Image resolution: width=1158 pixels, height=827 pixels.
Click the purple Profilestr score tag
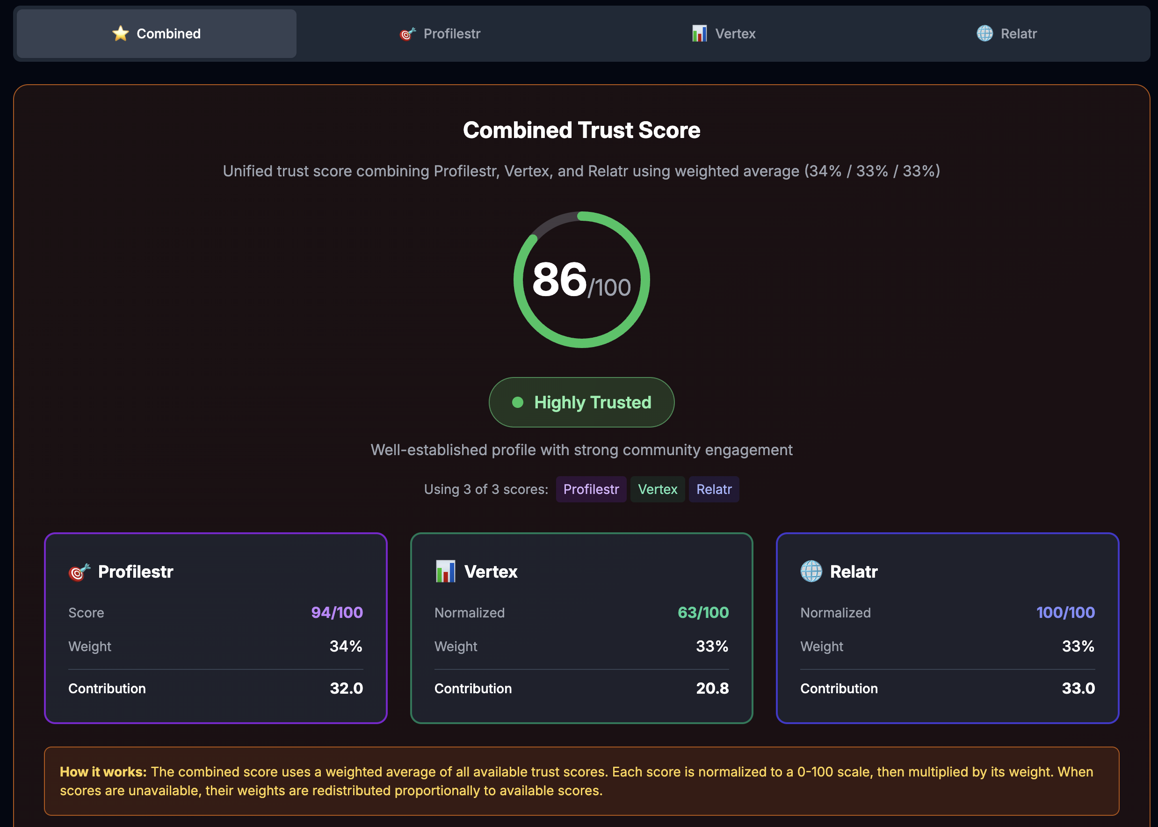coord(590,489)
